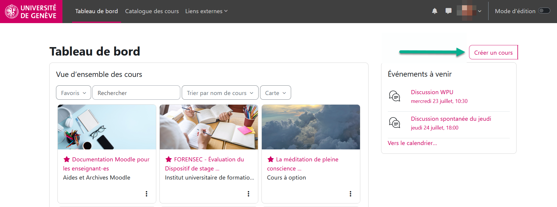Click the Créer un cours button
Image resolution: width=557 pixels, height=207 pixels.
click(x=493, y=53)
